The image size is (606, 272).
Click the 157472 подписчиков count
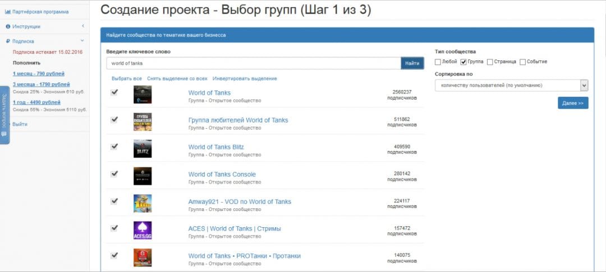tap(402, 231)
